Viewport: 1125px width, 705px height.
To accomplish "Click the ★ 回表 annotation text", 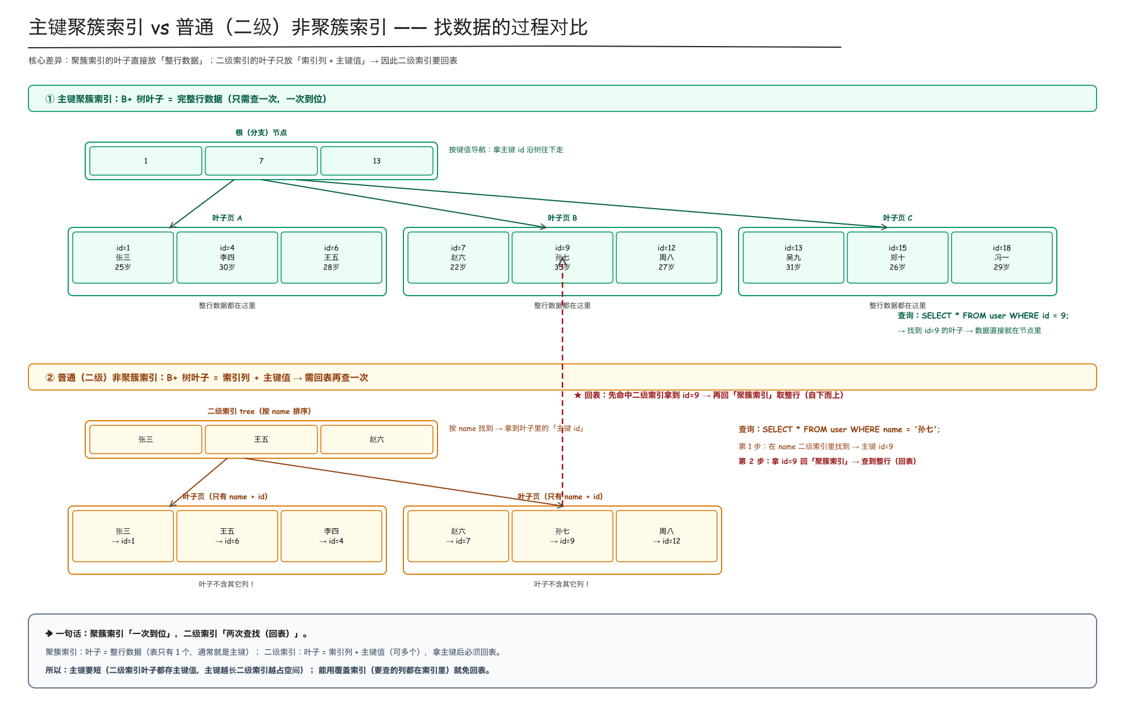I will tap(709, 395).
